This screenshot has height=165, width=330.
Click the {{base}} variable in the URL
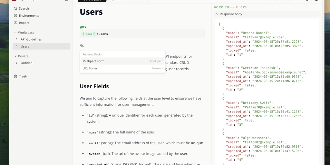point(89,34)
